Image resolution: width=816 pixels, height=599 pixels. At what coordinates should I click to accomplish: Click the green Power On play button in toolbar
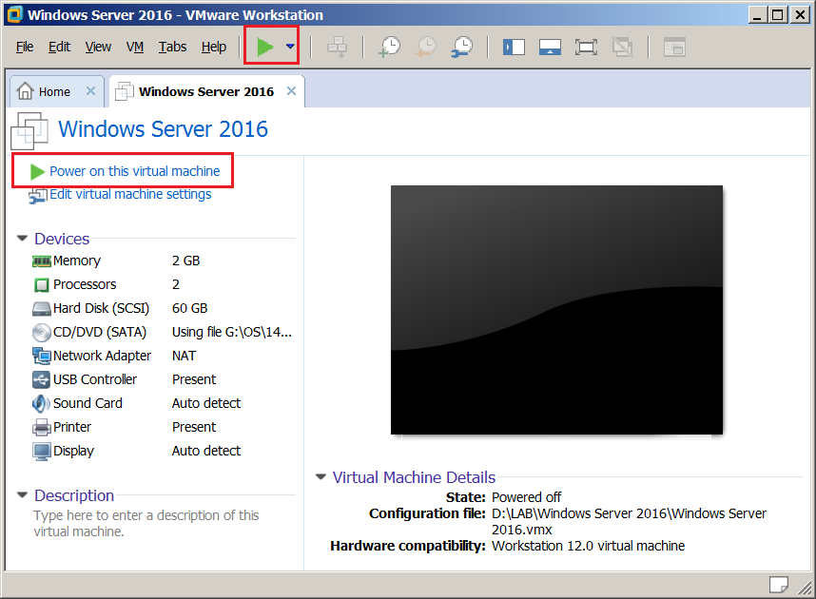point(265,47)
